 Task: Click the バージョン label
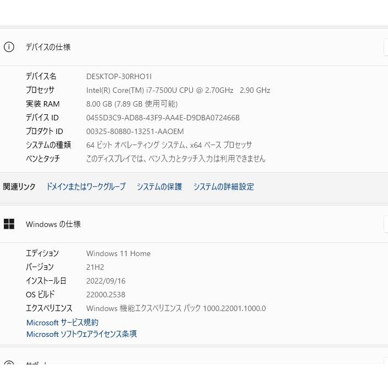click(x=40, y=267)
